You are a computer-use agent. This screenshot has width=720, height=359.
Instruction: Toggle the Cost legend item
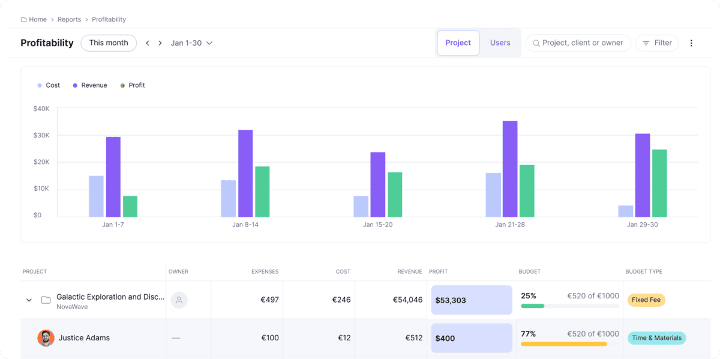[49, 85]
